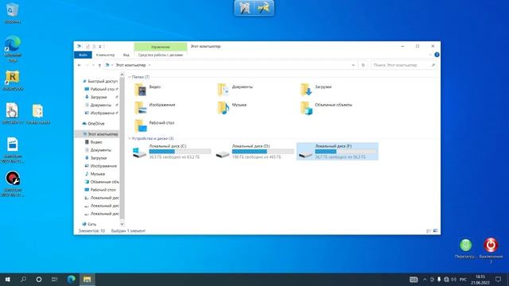Click the Back arrow in Explorer

pos(80,65)
